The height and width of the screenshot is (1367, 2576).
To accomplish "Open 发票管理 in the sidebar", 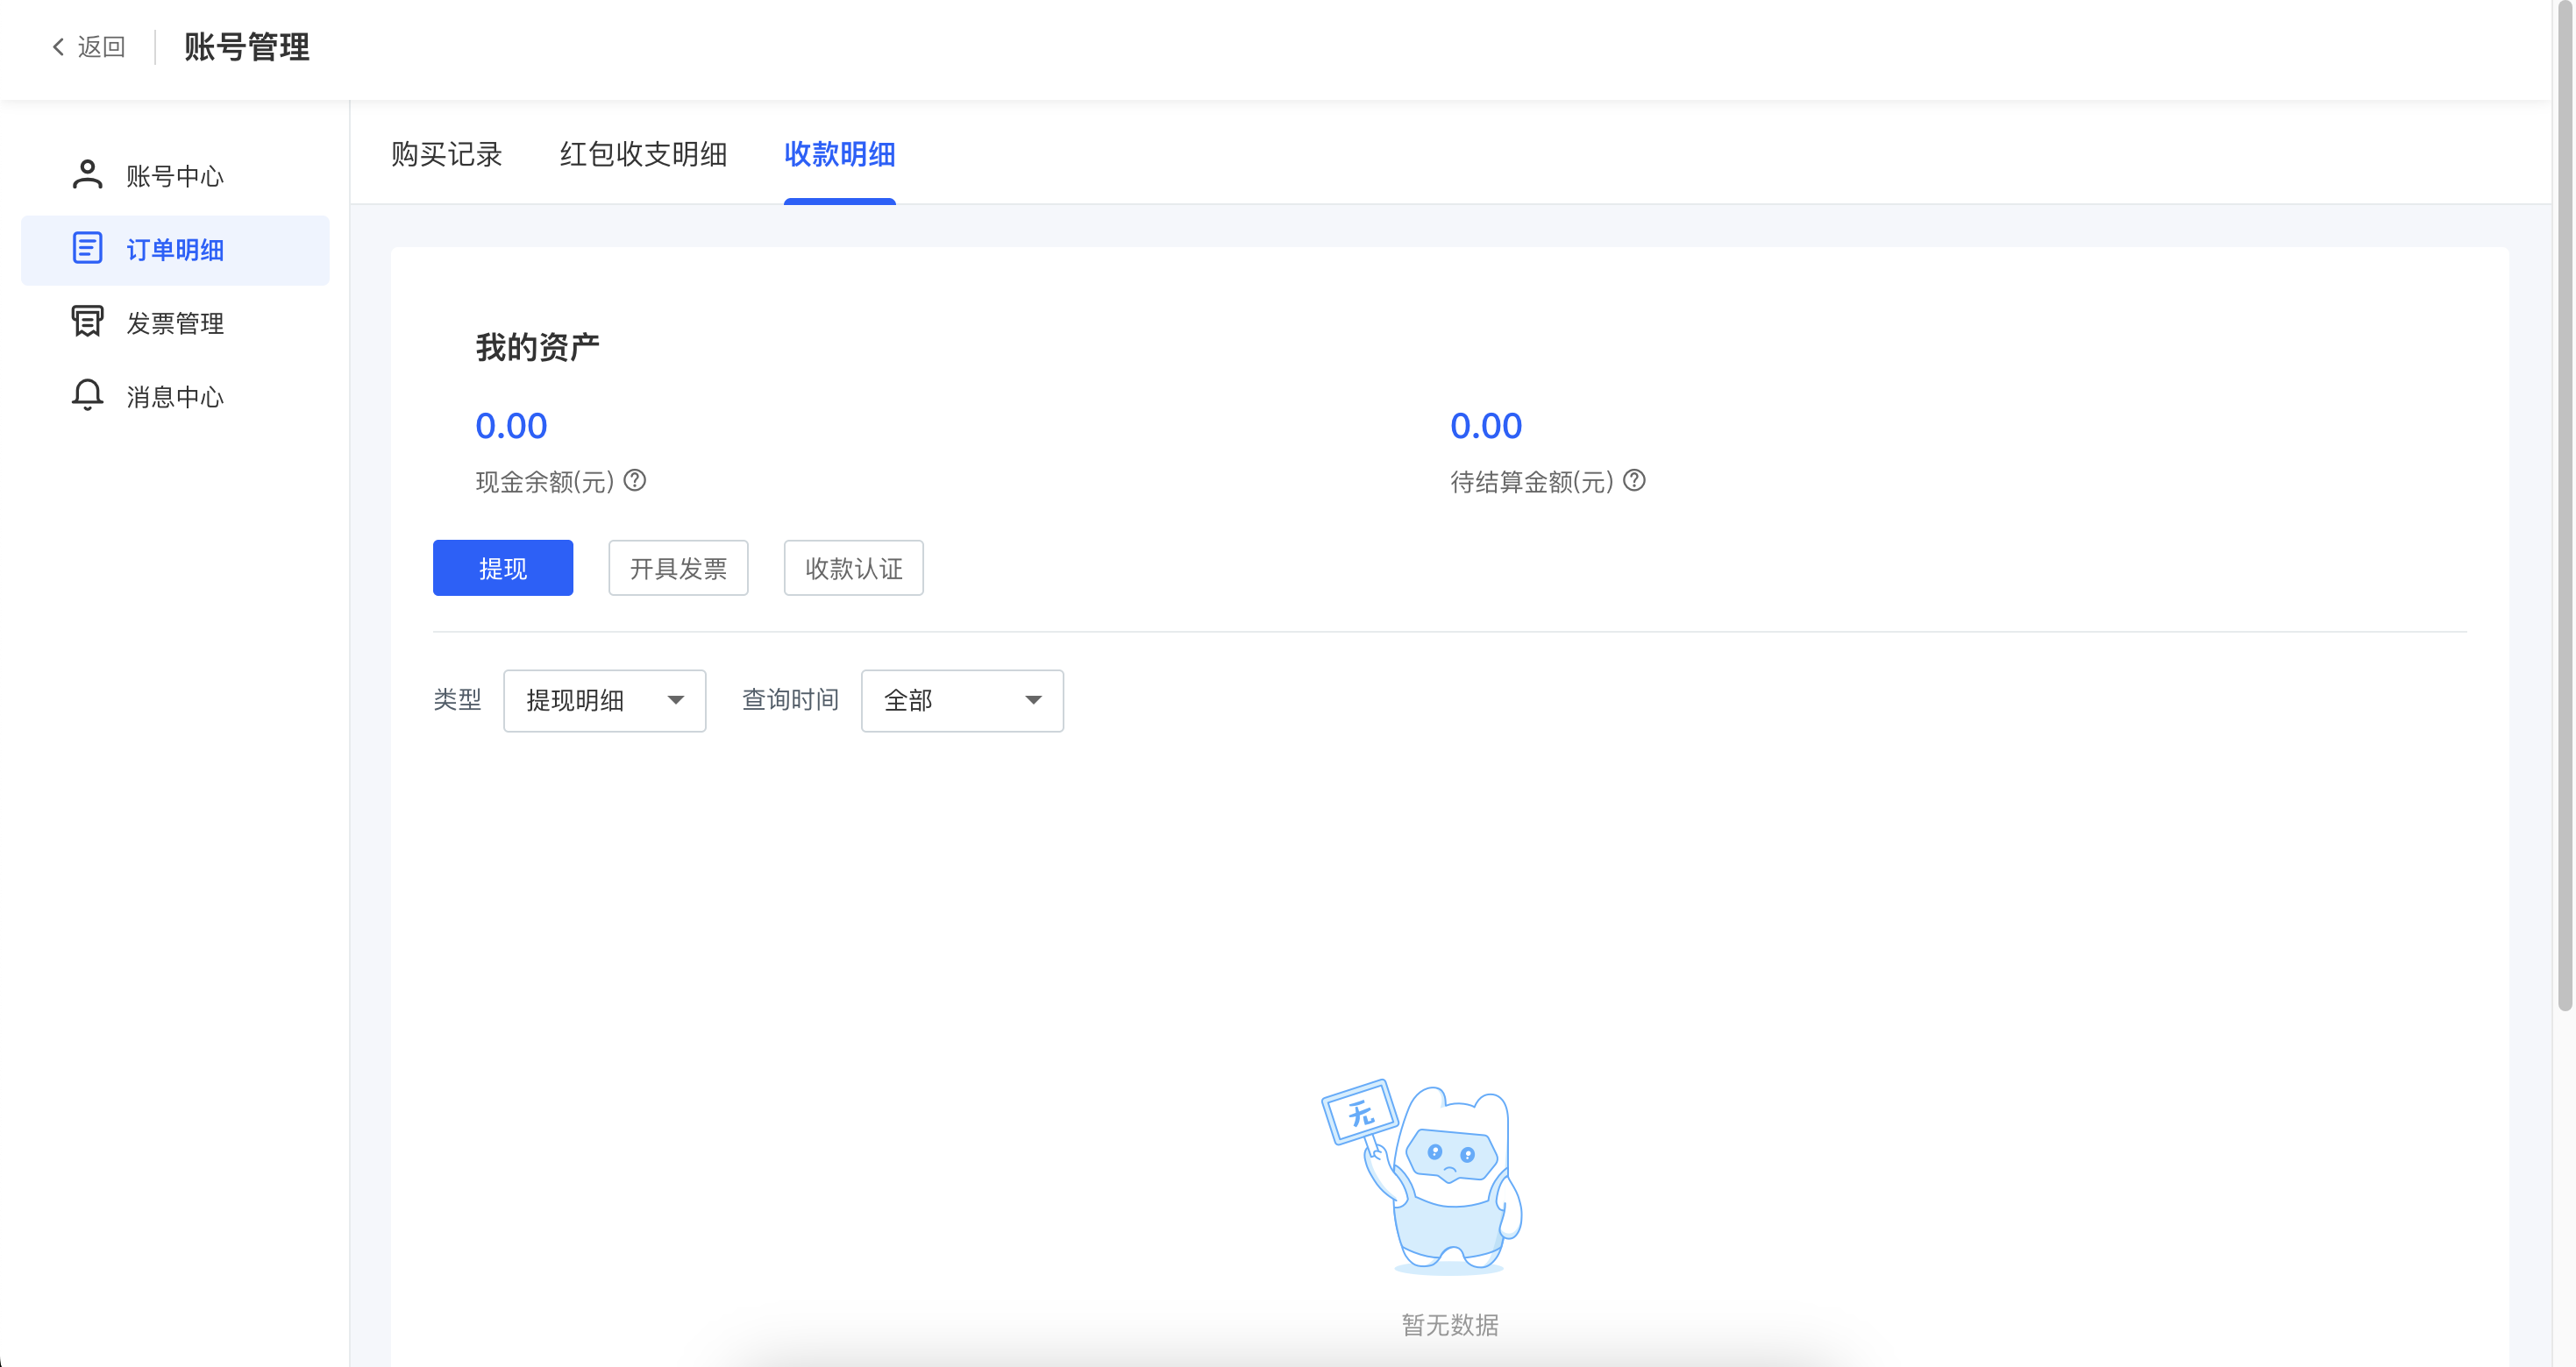I will coord(175,323).
